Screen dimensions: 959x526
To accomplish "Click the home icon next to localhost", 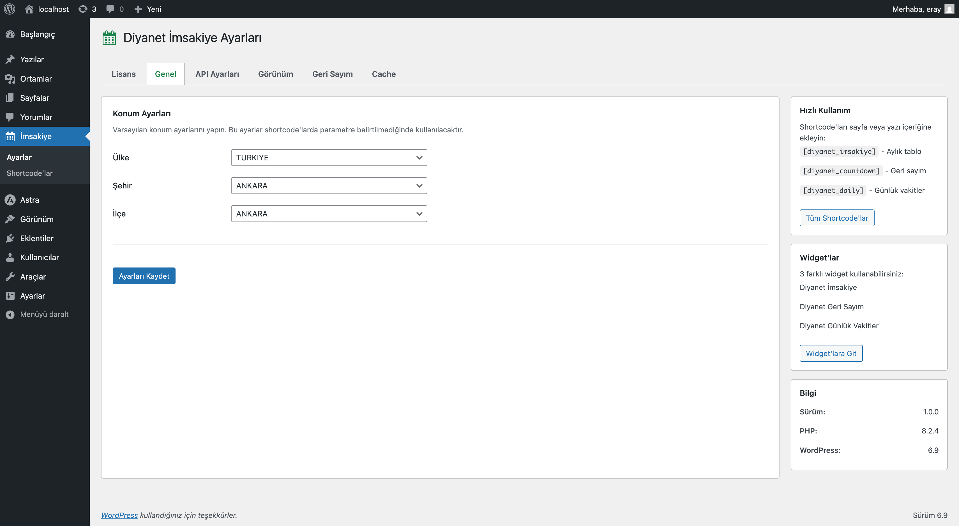I will tap(29, 9).
